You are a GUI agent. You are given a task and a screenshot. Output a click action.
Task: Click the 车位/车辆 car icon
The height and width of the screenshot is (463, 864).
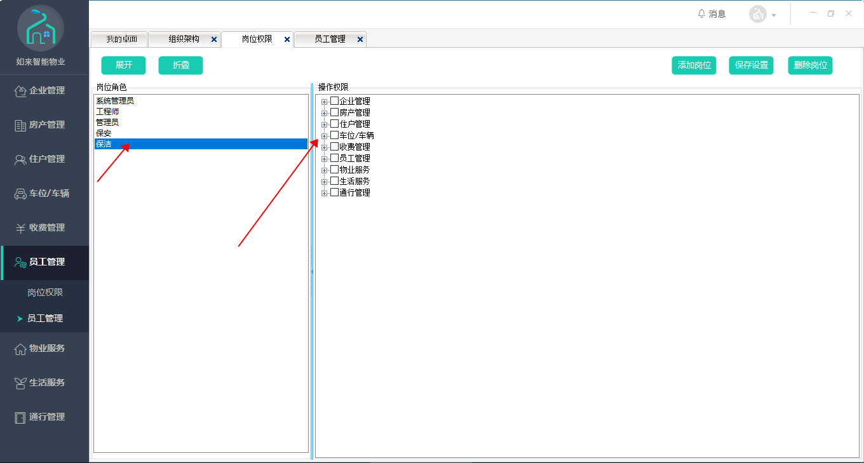20,194
